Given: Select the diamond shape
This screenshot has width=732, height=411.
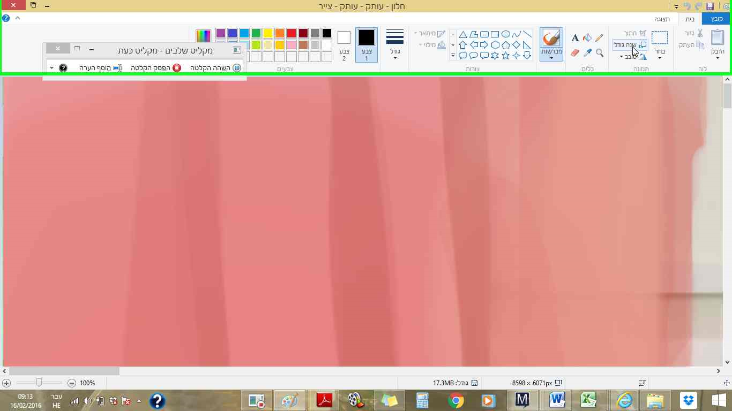Looking at the screenshot, I should coord(516,45).
